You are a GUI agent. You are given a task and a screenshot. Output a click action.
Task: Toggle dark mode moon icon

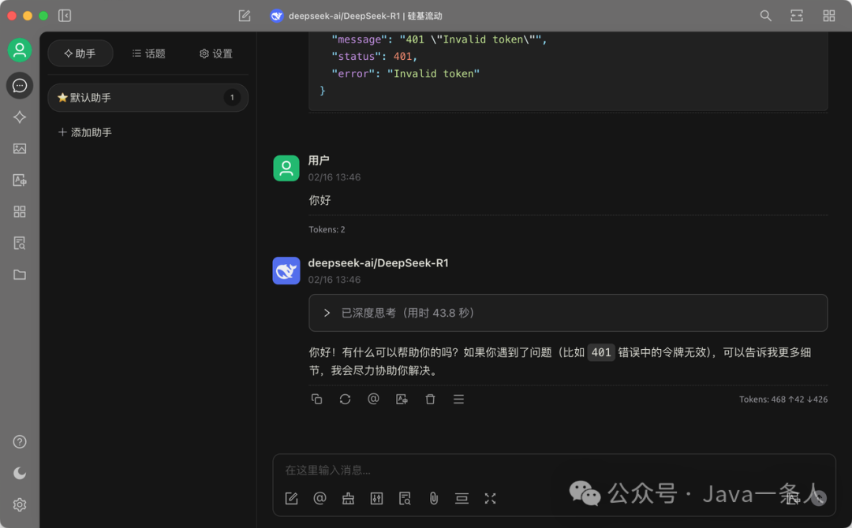pos(20,473)
